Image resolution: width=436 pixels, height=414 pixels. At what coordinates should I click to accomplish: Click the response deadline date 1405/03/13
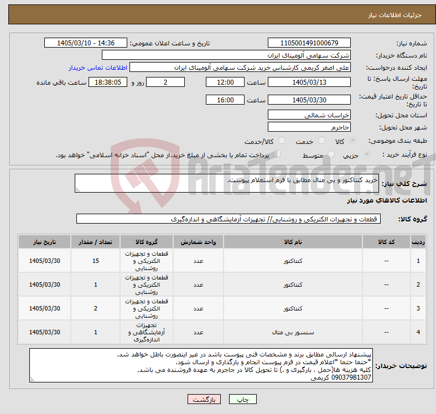309,82
